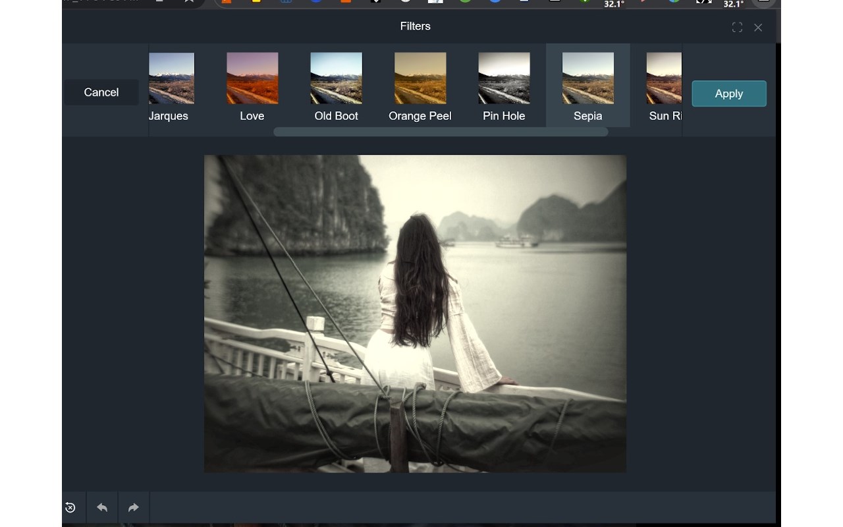Screen dimensions: 843x527
Task: Choose the Love filter thumbnail
Action: [x=252, y=78]
